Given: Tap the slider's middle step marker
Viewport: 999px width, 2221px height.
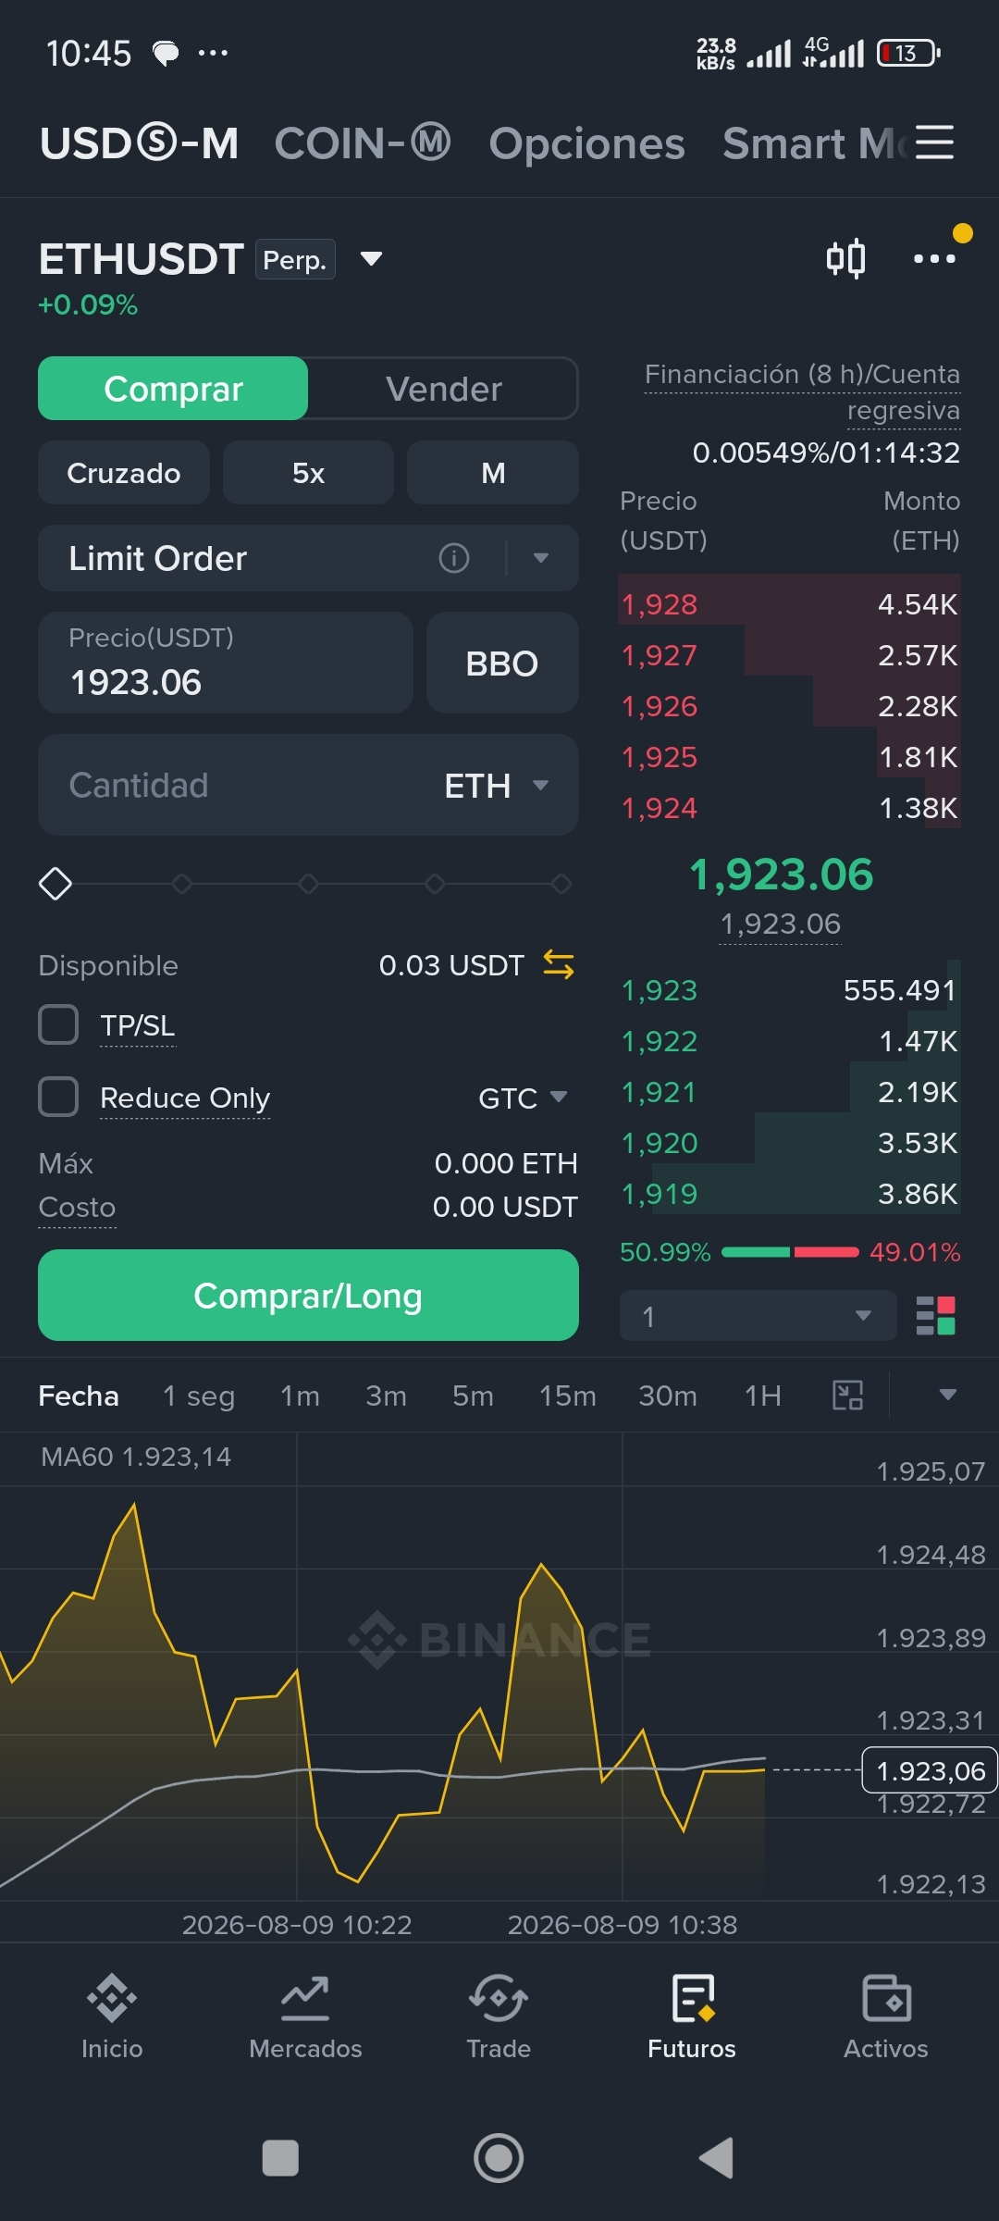Looking at the screenshot, I should [308, 884].
